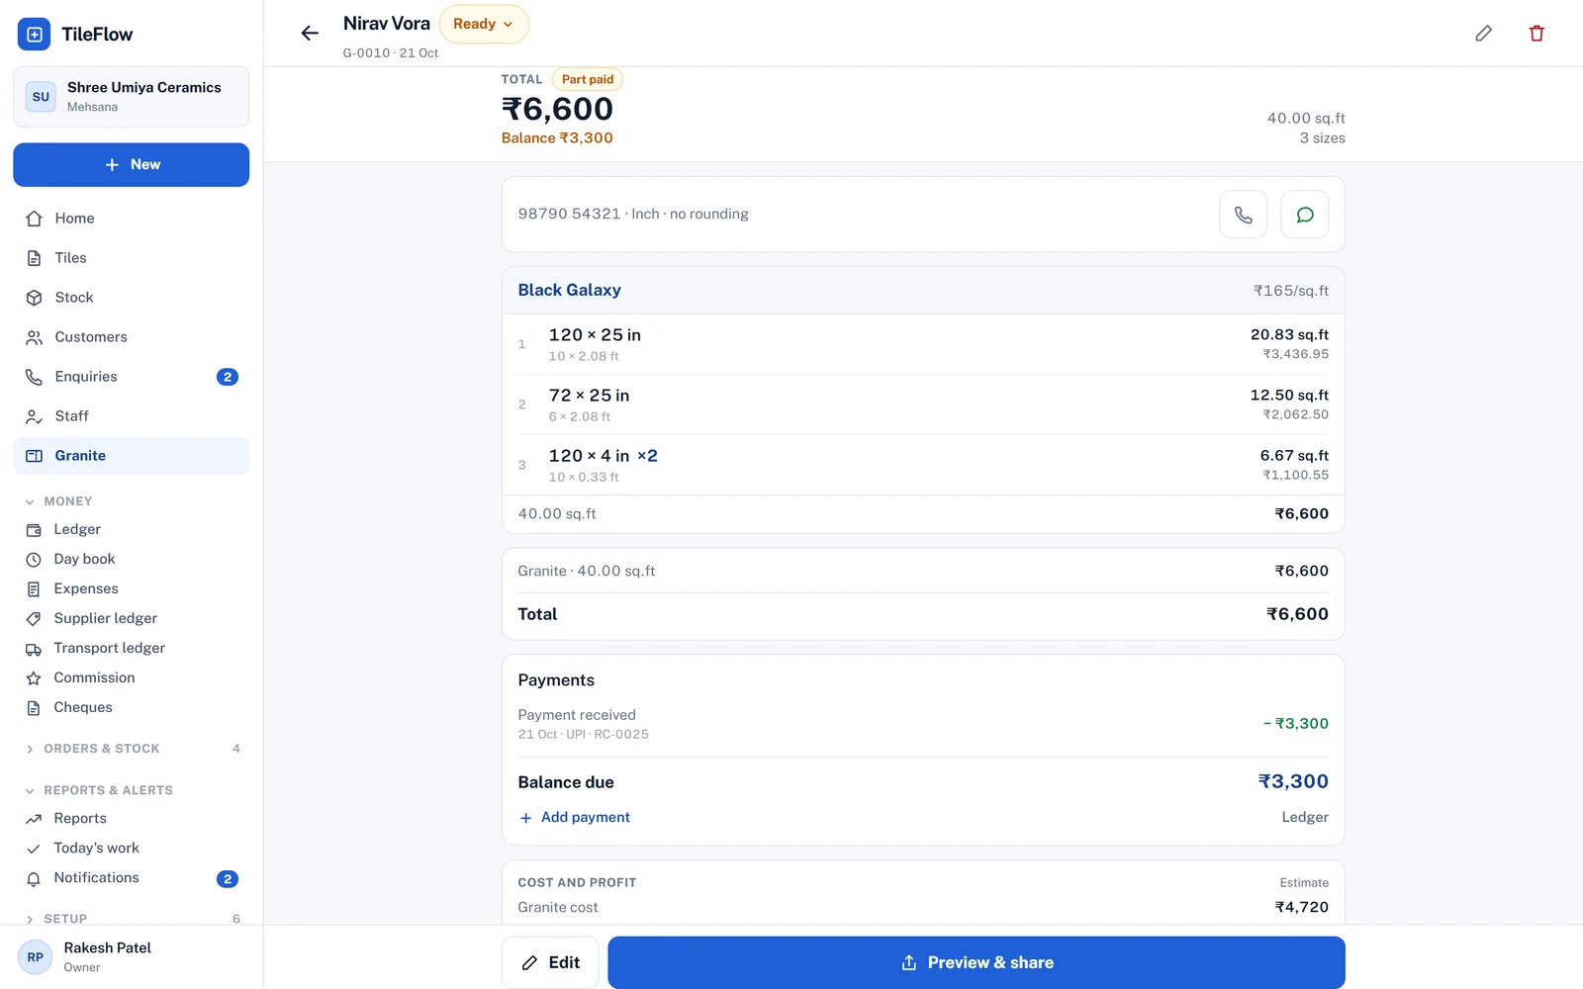The image size is (1583, 989).
Task: Open Expenses page
Action: [x=131, y=589]
